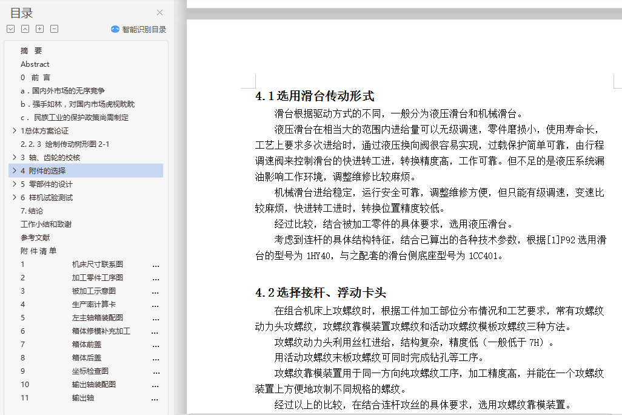Click the minus icon to demote heading level
622x415 pixels.
point(55,29)
